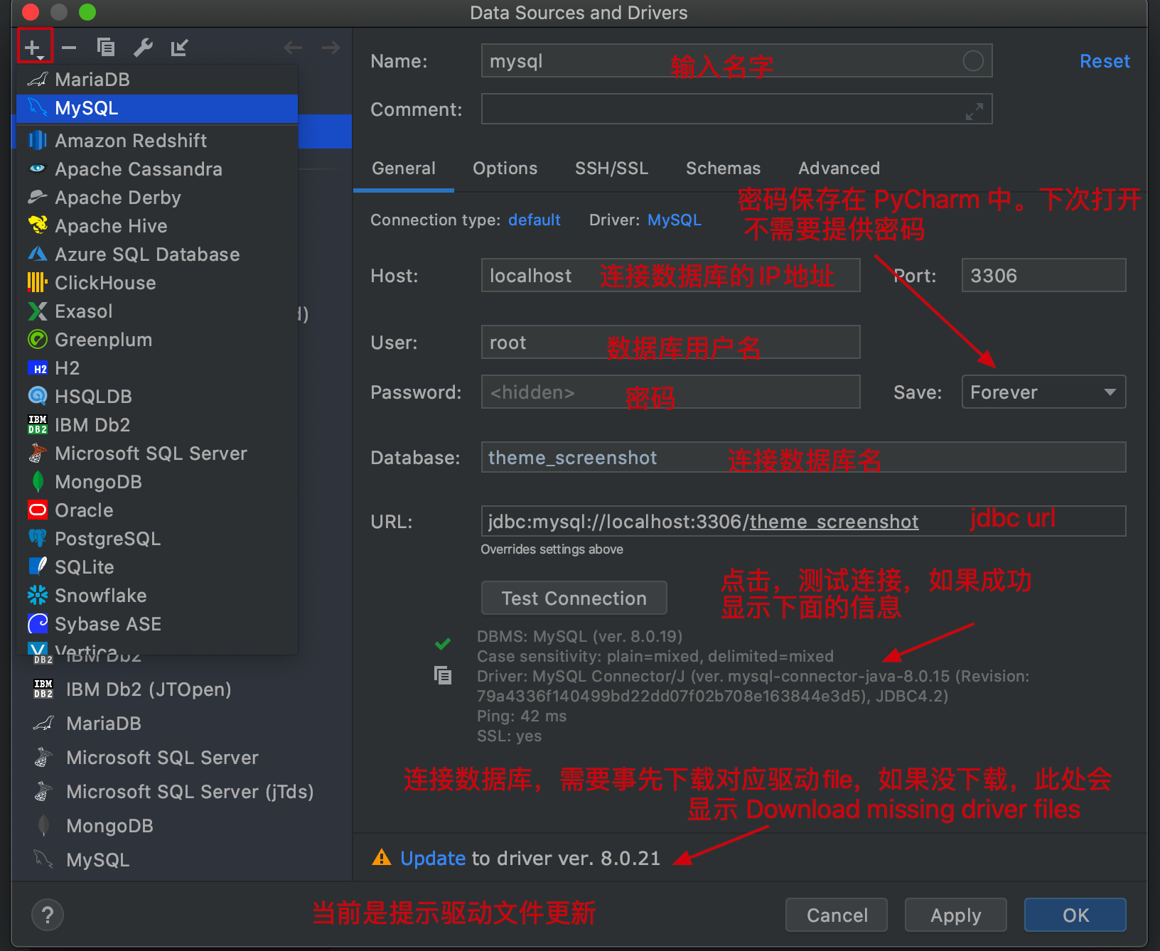The width and height of the screenshot is (1160, 951).
Task: Choose SQLite data source
Action: 157,567
